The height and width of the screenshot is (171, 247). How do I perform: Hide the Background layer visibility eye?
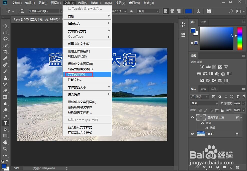(x=192, y=134)
